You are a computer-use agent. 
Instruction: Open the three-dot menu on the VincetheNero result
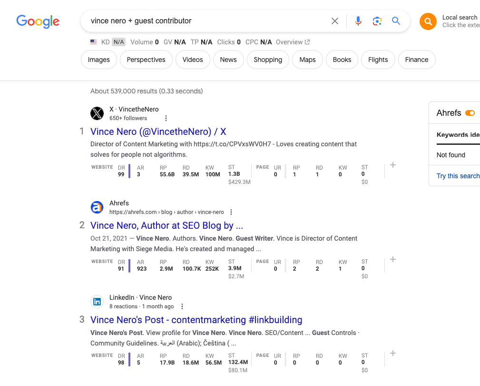(x=166, y=118)
